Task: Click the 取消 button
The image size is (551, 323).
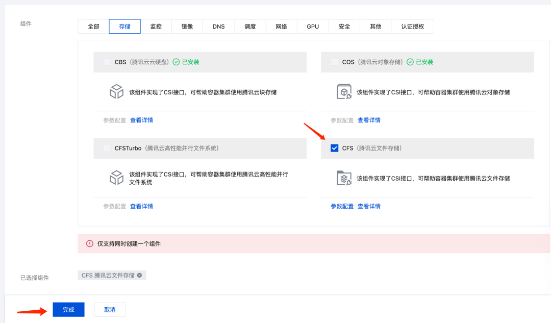Action: 110,310
